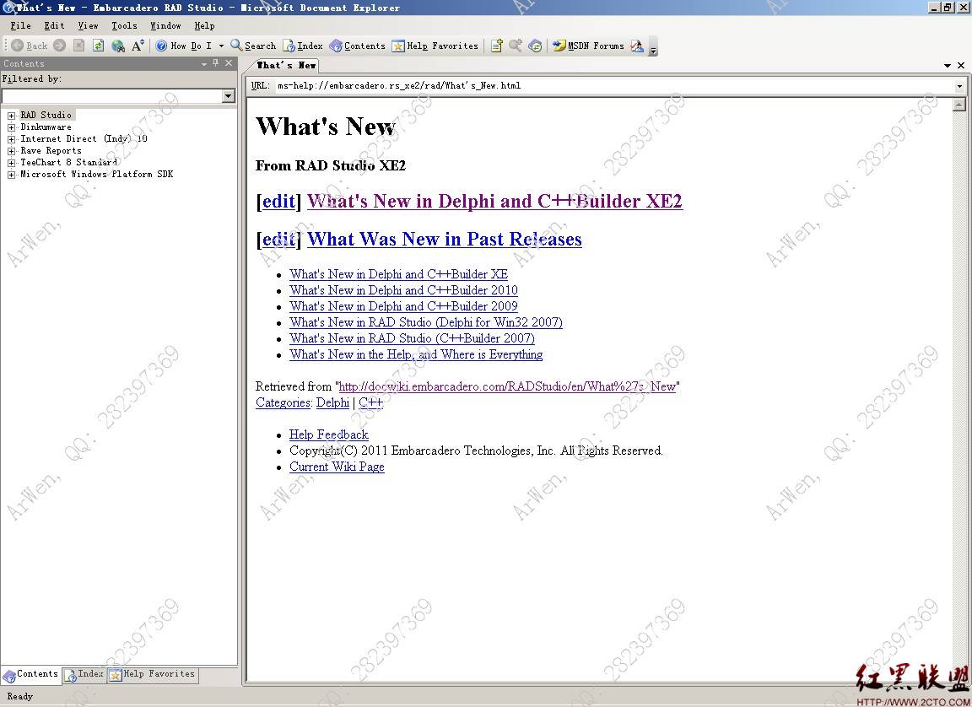Viewport: 972px width, 707px height.
Task: Click the Stop loading toolbar icon
Action: [78, 46]
